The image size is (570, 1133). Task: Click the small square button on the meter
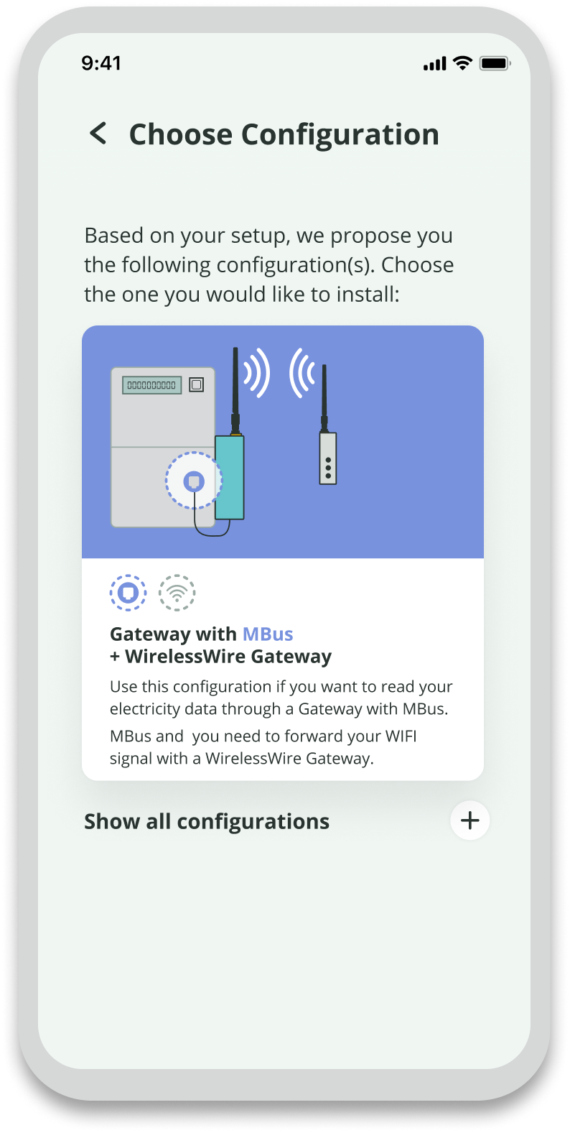pyautogui.click(x=197, y=385)
